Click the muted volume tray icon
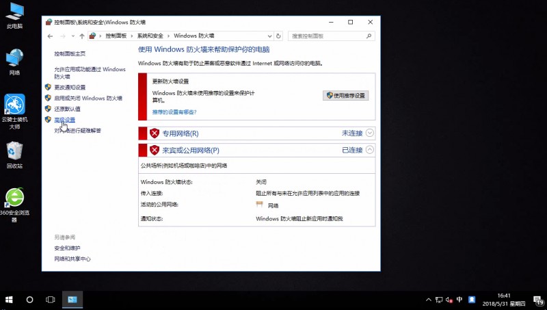 (449, 300)
